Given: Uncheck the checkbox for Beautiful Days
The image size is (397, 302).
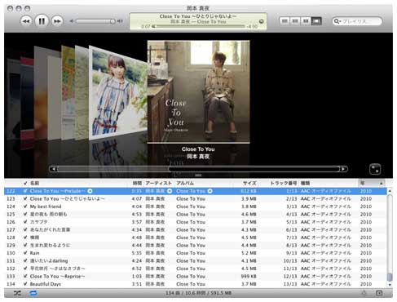Looking at the screenshot, I should click(25, 284).
